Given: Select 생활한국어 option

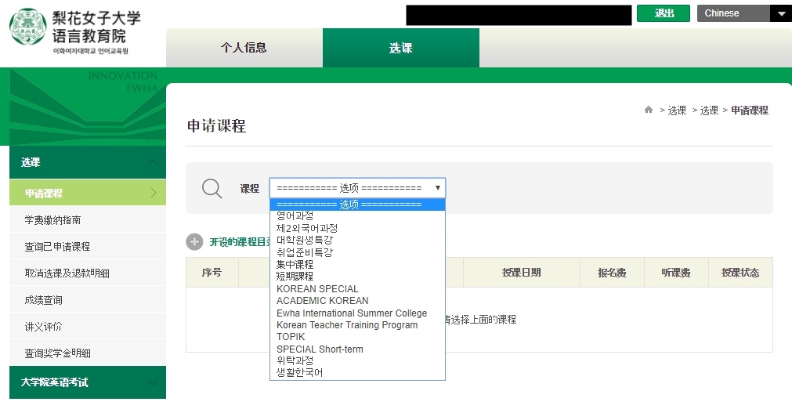Looking at the screenshot, I should coord(357,373).
